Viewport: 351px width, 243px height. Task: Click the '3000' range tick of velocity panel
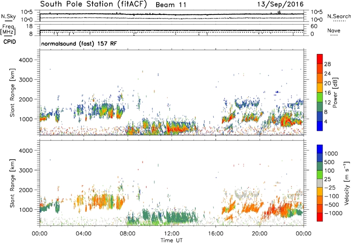click(x=25, y=170)
